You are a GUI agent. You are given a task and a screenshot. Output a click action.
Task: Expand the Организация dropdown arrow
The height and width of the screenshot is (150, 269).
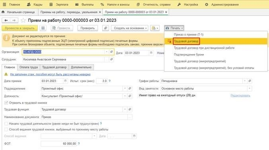[x=107, y=52]
